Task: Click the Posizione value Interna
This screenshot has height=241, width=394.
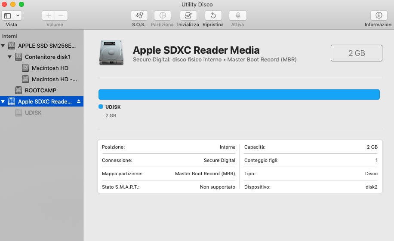Action: (x=228, y=147)
